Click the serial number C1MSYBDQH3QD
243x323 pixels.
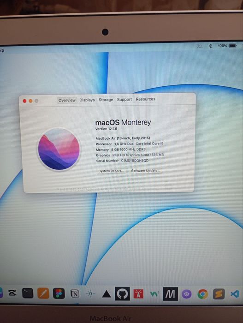[135, 161]
